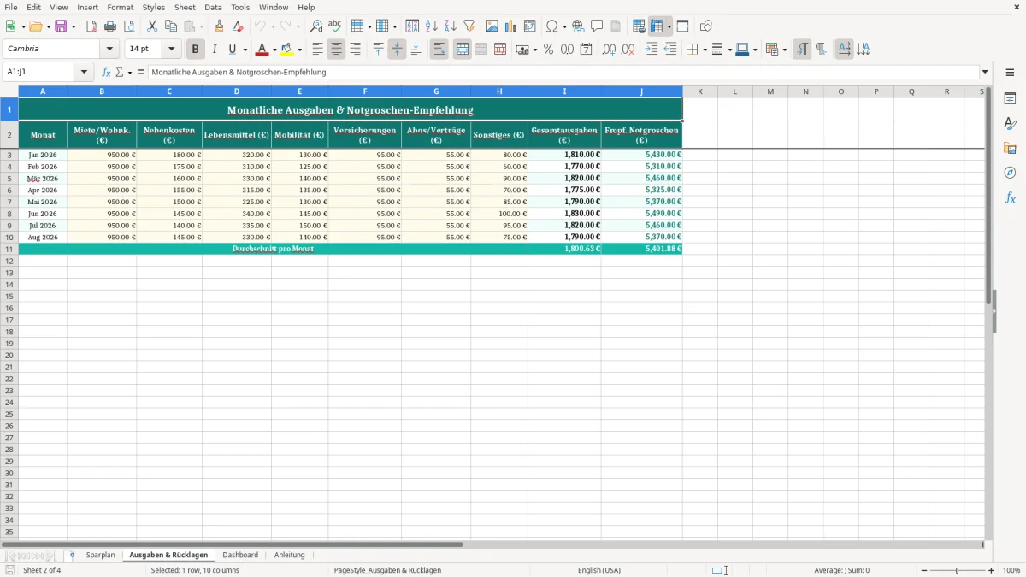
Task: Expand Background Color dropdown arrow
Action: pyautogui.click(x=299, y=50)
